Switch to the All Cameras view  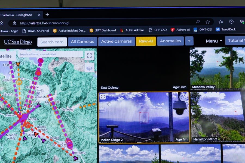[82, 41]
